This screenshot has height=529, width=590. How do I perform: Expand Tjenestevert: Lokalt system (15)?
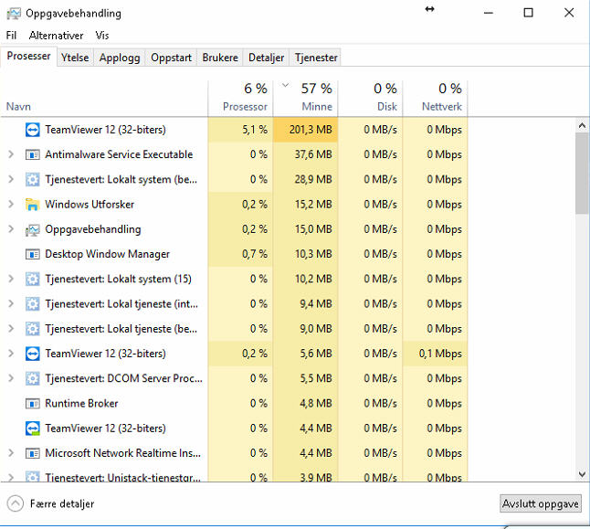pos(11,279)
